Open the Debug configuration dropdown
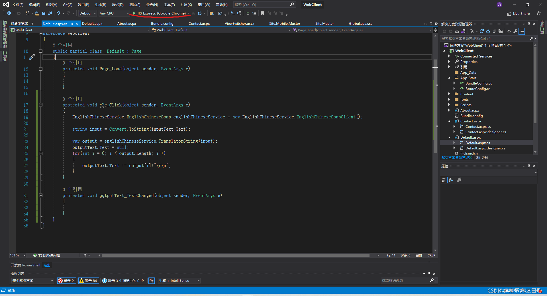The image size is (547, 296). tap(87, 13)
